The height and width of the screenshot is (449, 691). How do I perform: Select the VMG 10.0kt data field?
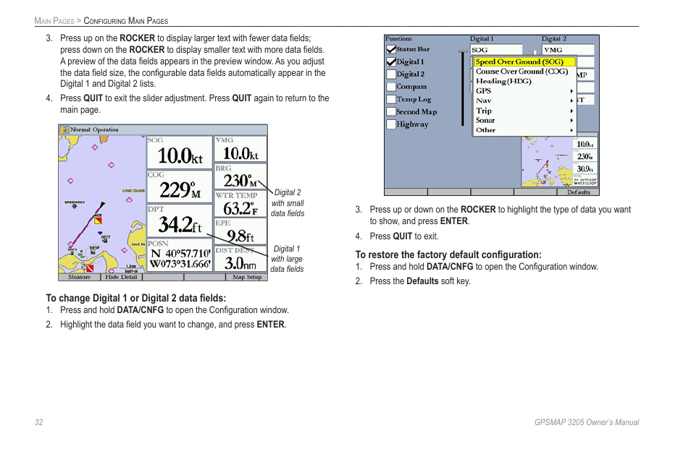pos(240,149)
